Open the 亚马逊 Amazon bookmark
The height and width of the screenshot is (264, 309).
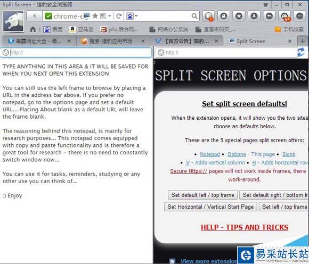pos(81,29)
